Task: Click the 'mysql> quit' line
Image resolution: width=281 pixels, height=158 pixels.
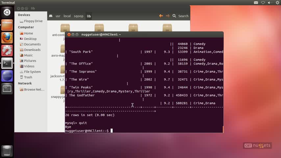Action: [x=76, y=123]
